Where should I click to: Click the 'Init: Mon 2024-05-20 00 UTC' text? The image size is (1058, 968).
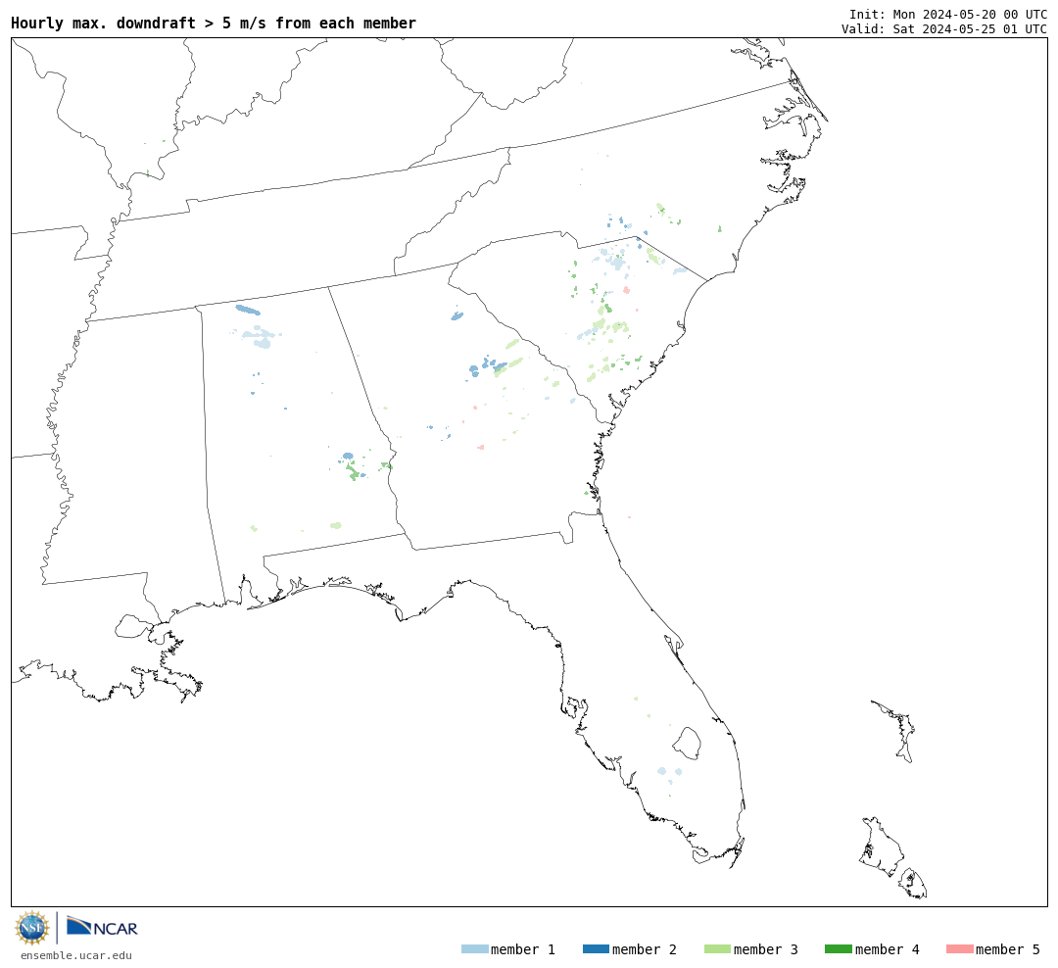pyautogui.click(x=948, y=14)
